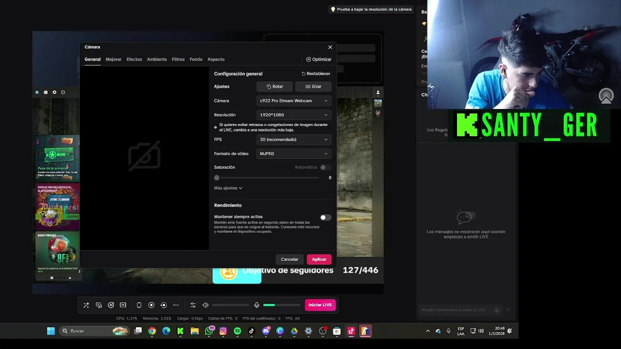Viewport: 621px width, 349px height.
Task: Click the 'FPS: 60' status text
Action: (x=293, y=318)
